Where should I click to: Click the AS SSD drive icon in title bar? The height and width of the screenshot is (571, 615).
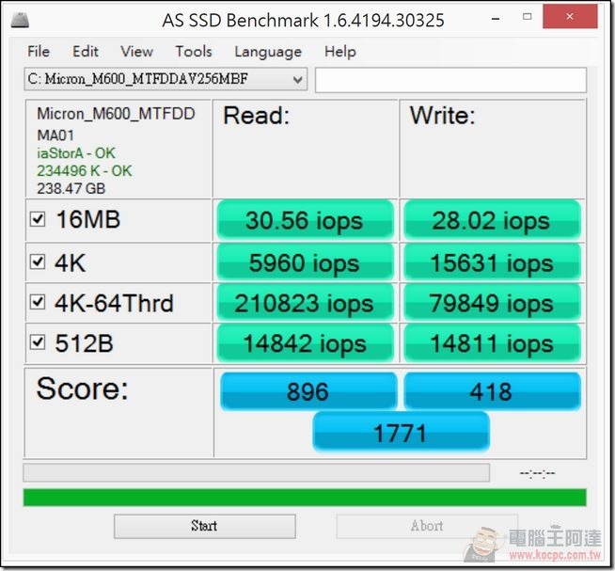tap(20, 20)
